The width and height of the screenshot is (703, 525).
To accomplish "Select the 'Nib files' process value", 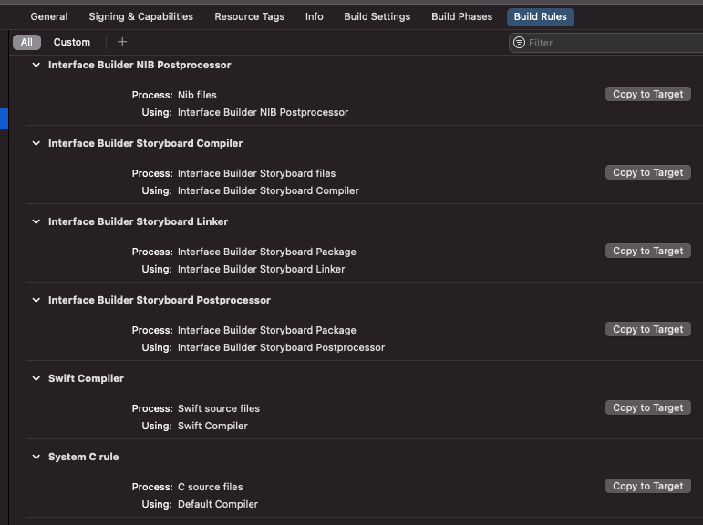I will (x=197, y=95).
